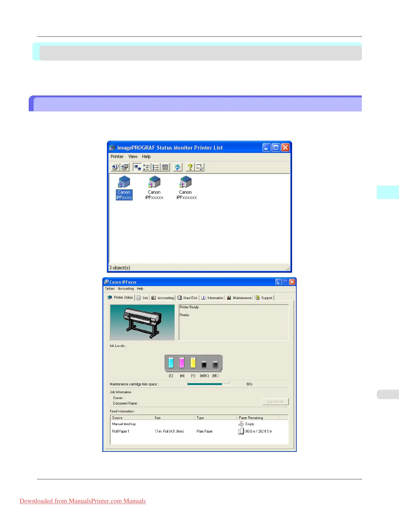
Task: Select the Canon iPFxxxxxx printer icon
Action: pos(186,188)
